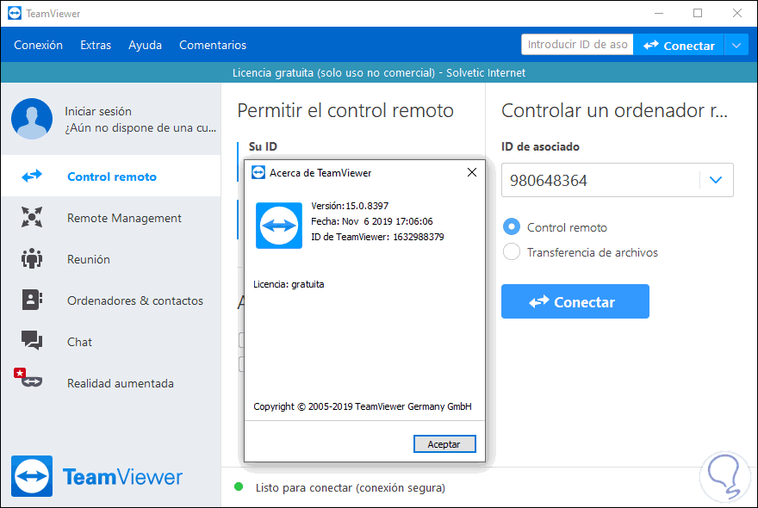
Task: Click the Remote Management icon in sidebar
Action: [32, 217]
